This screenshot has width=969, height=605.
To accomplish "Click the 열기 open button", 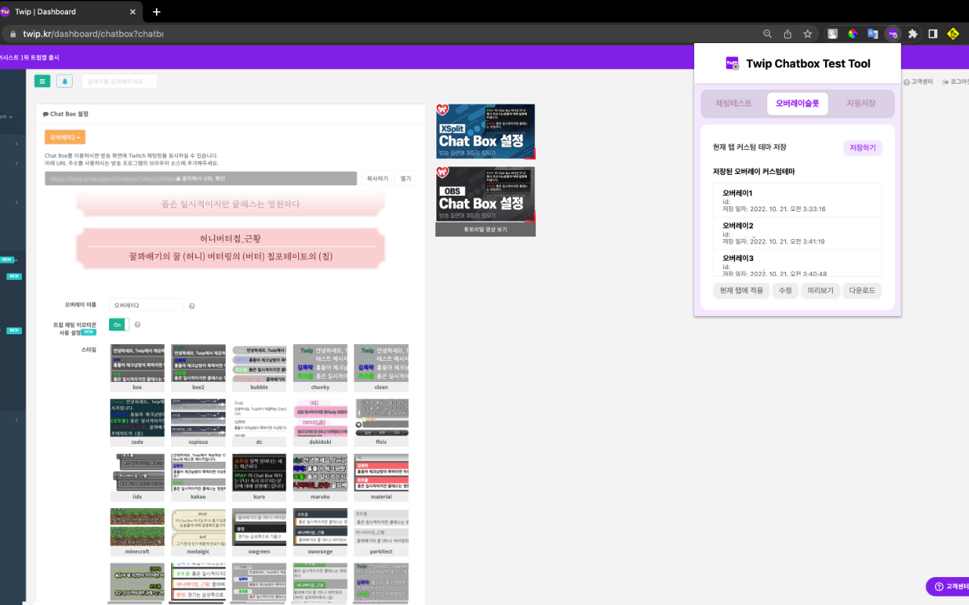I will (406, 178).
